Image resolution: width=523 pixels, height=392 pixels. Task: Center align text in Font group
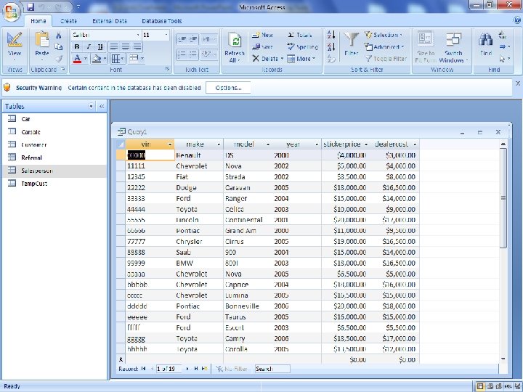tap(126, 46)
